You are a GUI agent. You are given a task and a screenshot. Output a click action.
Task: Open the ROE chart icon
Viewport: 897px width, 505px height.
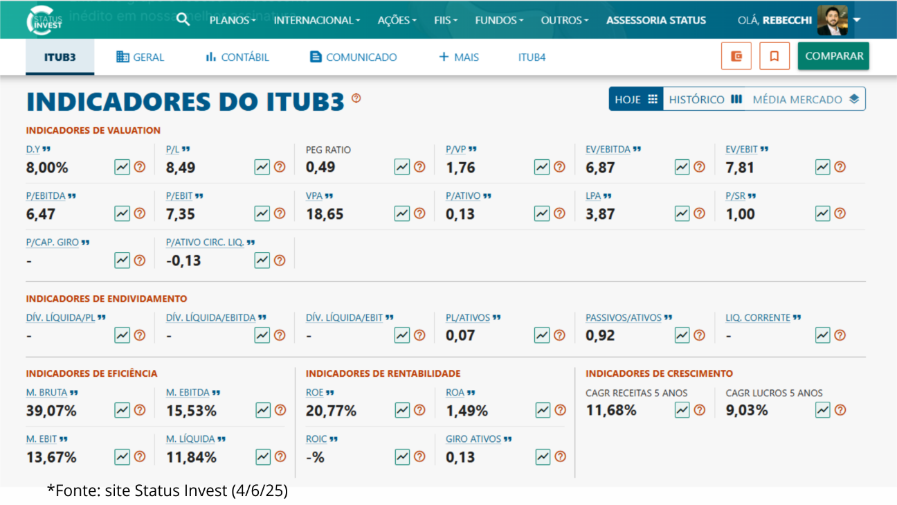click(402, 410)
